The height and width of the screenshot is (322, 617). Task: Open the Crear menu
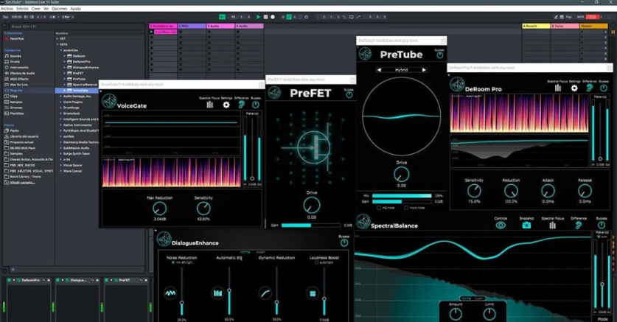tap(36, 8)
